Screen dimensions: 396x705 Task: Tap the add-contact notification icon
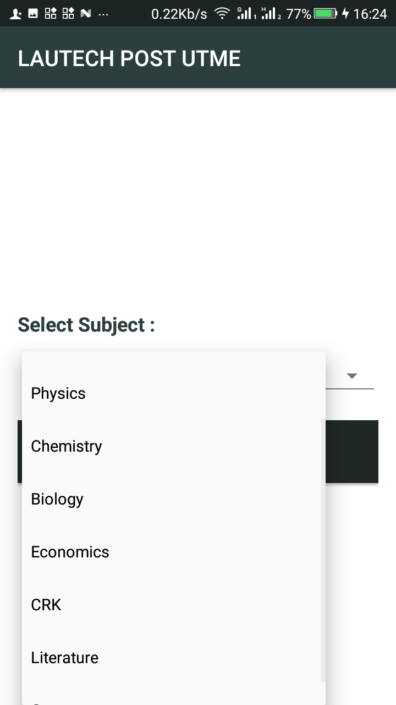(x=16, y=14)
